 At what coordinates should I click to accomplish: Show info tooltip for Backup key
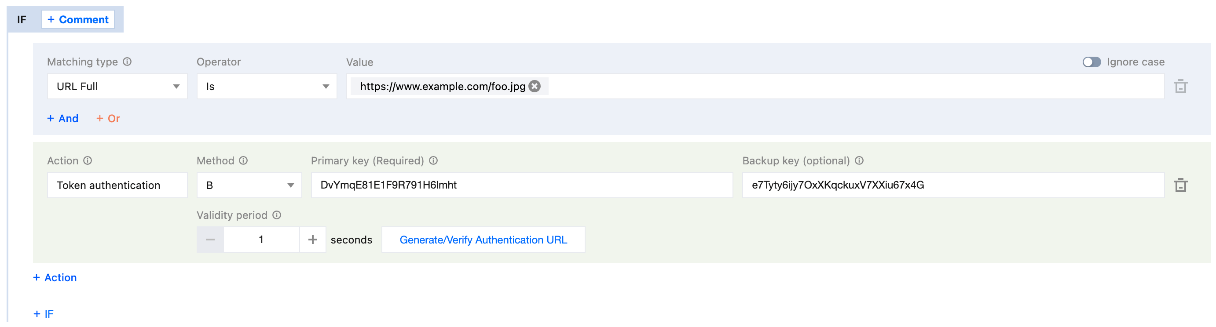pyautogui.click(x=859, y=160)
